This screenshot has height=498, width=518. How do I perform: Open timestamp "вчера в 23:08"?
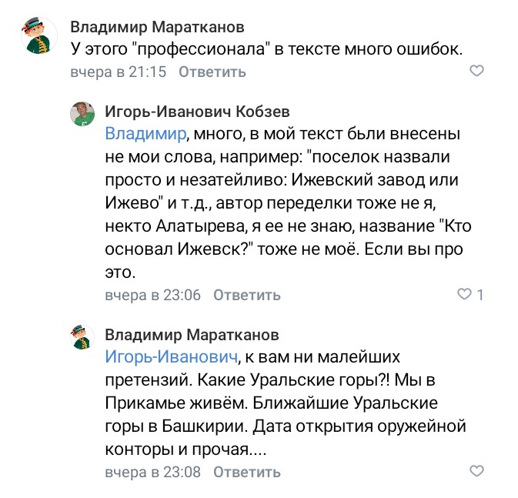(152, 472)
